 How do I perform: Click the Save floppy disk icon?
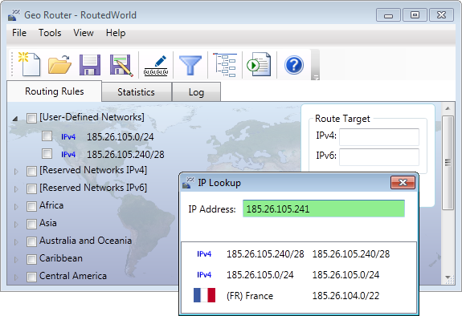point(90,65)
